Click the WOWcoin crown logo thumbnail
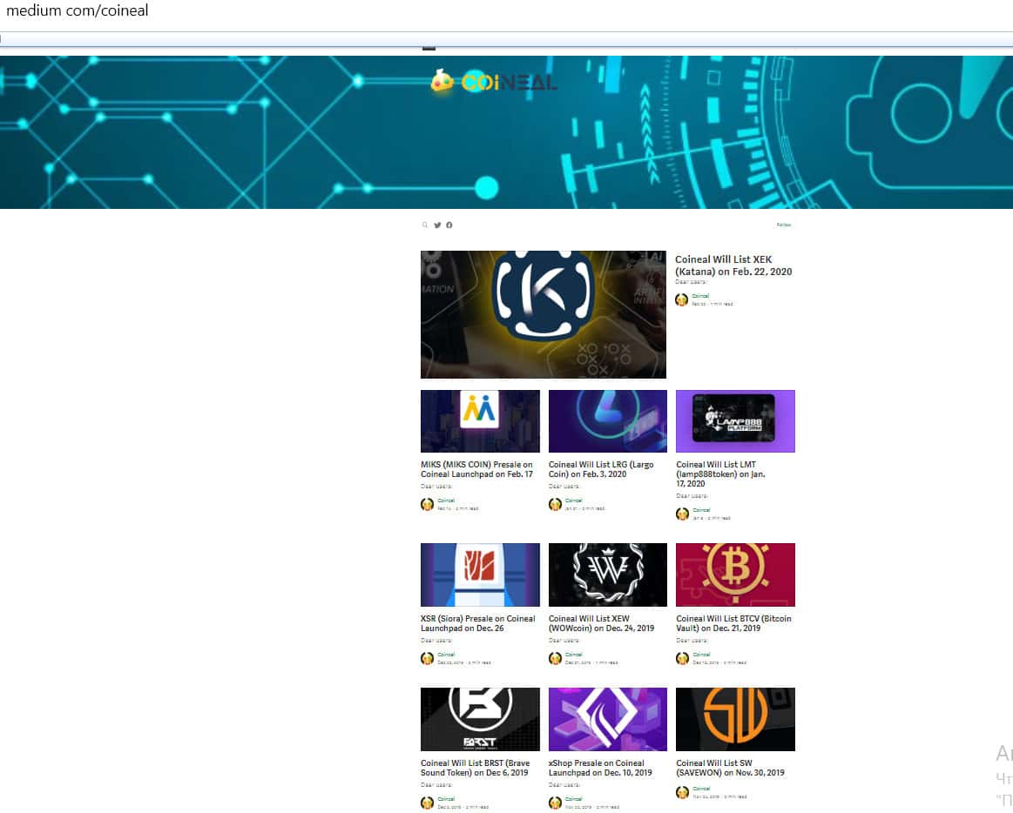The width and height of the screenshot is (1013, 813). tap(607, 574)
